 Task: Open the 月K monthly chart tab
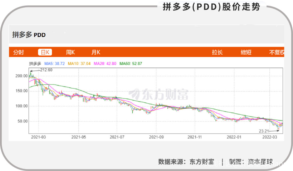tap(96, 52)
